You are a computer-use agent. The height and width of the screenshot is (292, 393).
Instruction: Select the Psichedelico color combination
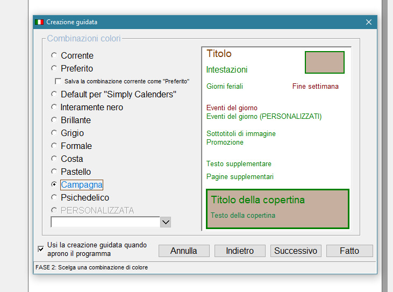[x=54, y=197]
